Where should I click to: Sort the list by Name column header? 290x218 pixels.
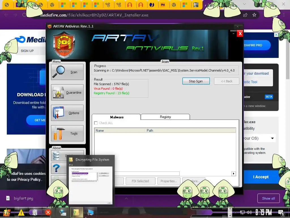[x=120, y=131]
